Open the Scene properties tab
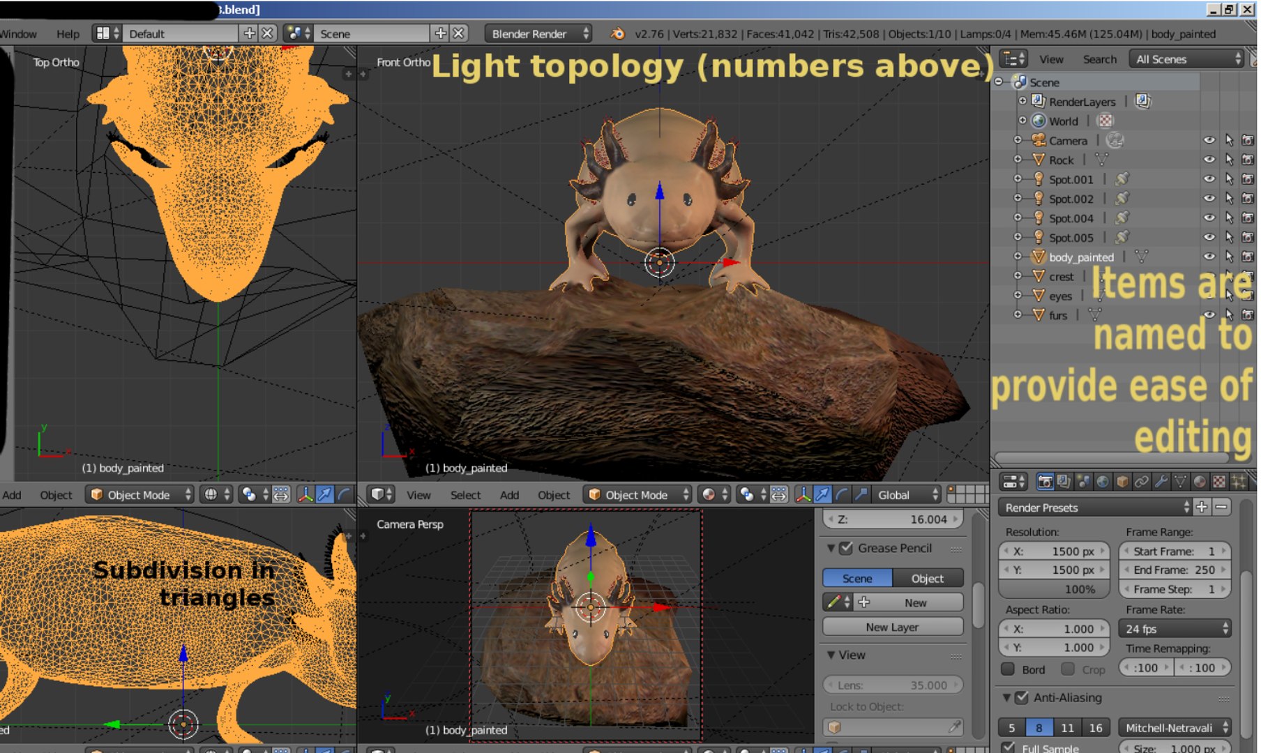This screenshot has height=753, width=1261. [x=1083, y=482]
